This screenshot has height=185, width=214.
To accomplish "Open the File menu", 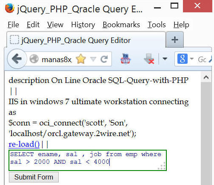I will tap(13, 25).
